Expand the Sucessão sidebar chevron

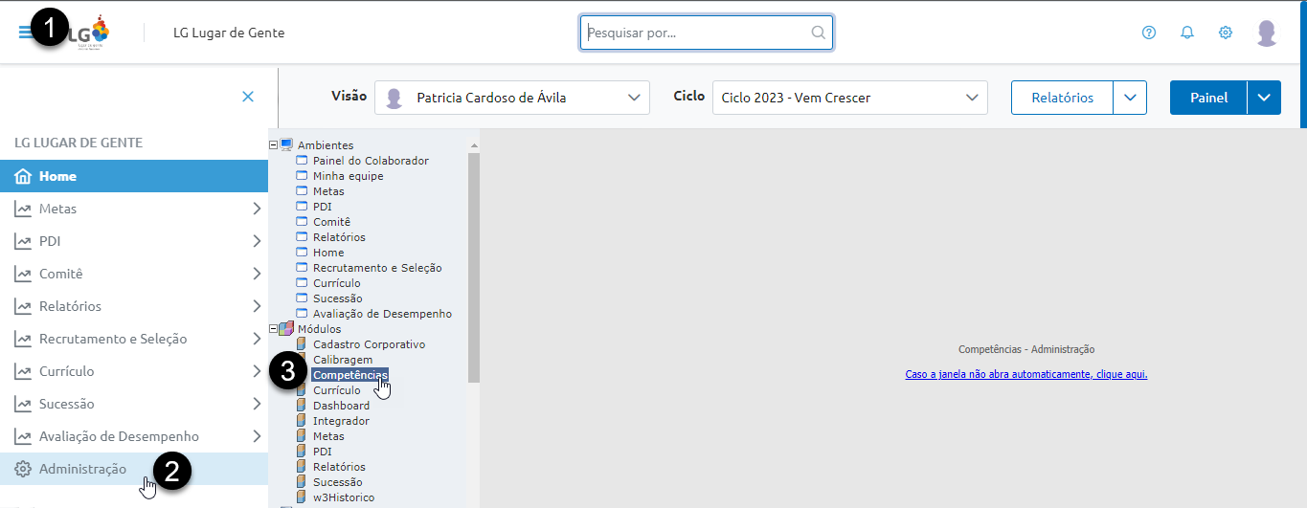pyautogui.click(x=256, y=404)
